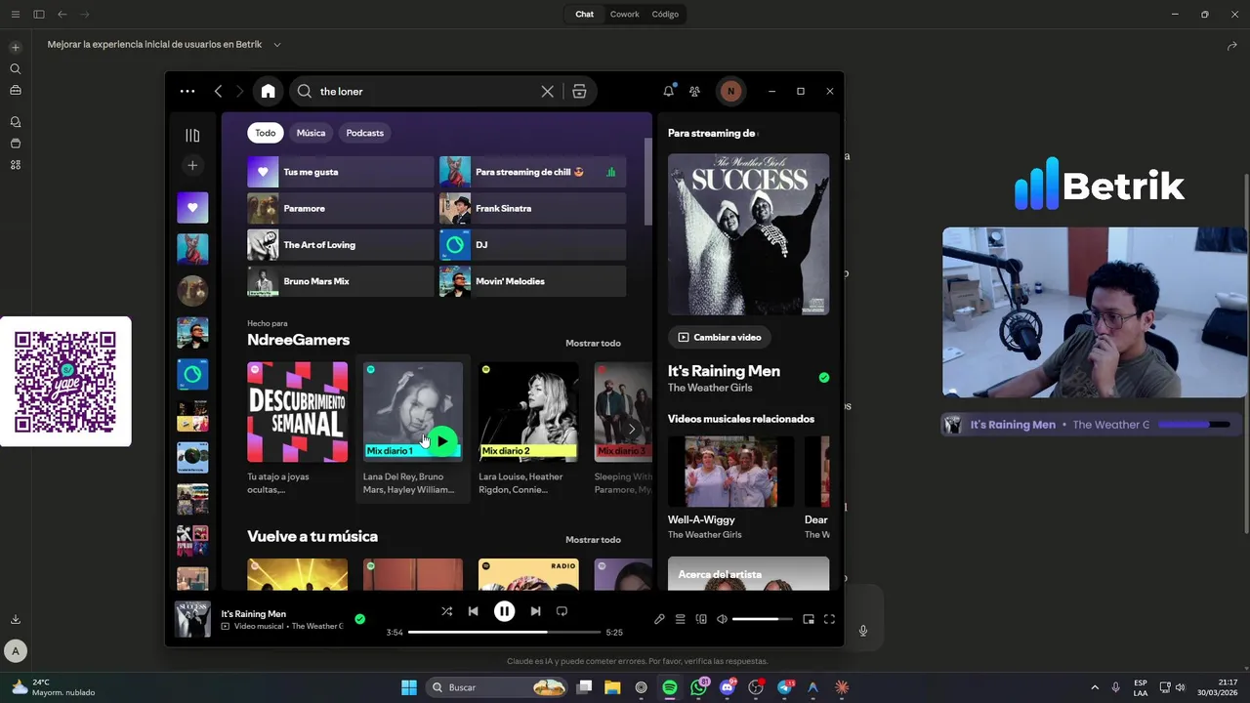Open Movin' Melodies tile

click(x=532, y=281)
